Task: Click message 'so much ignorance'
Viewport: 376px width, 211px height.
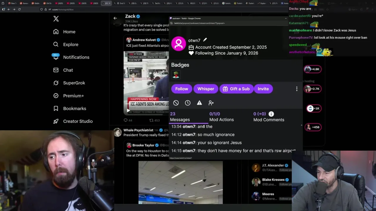Action: pyautogui.click(x=216, y=135)
